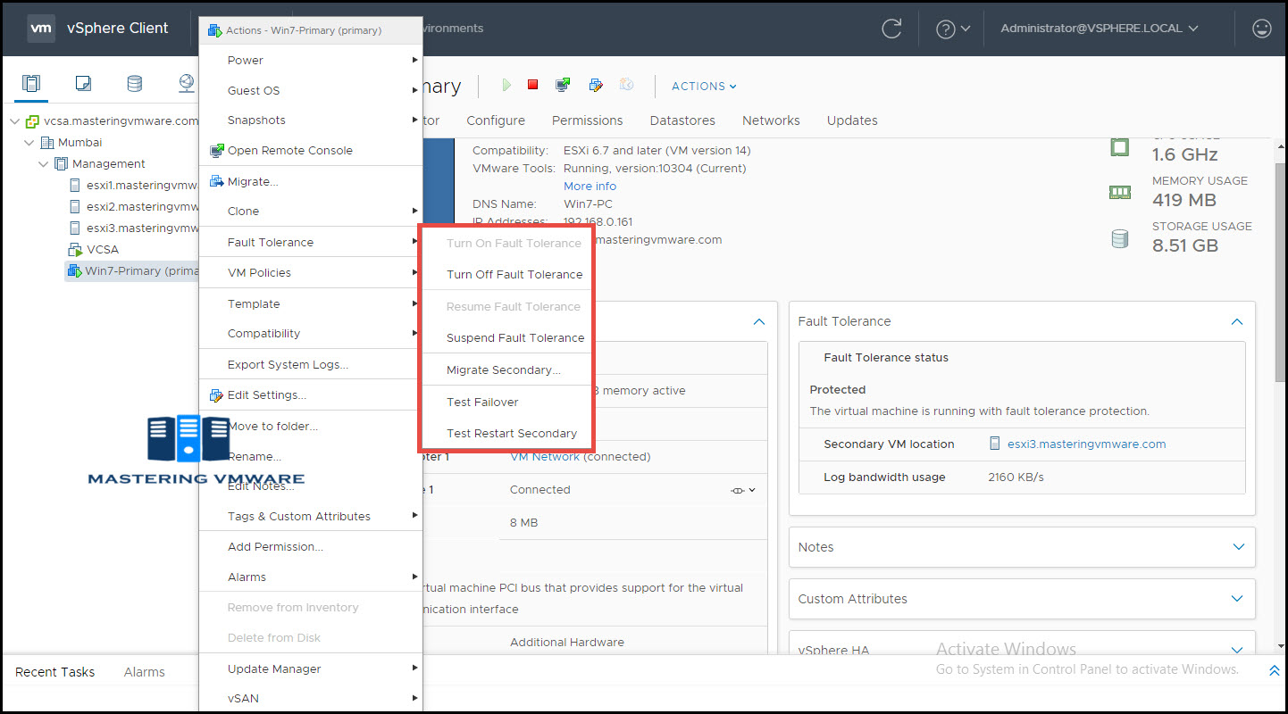Open the Snapshots submenu
Viewport: 1288px width, 714px height.
(x=311, y=120)
